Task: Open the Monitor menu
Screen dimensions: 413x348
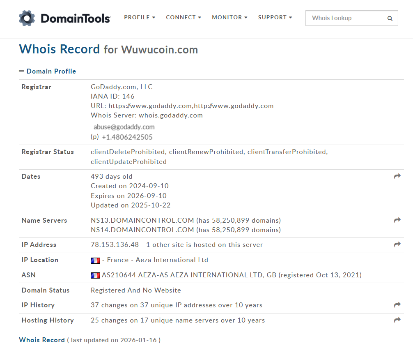Action: coord(229,18)
